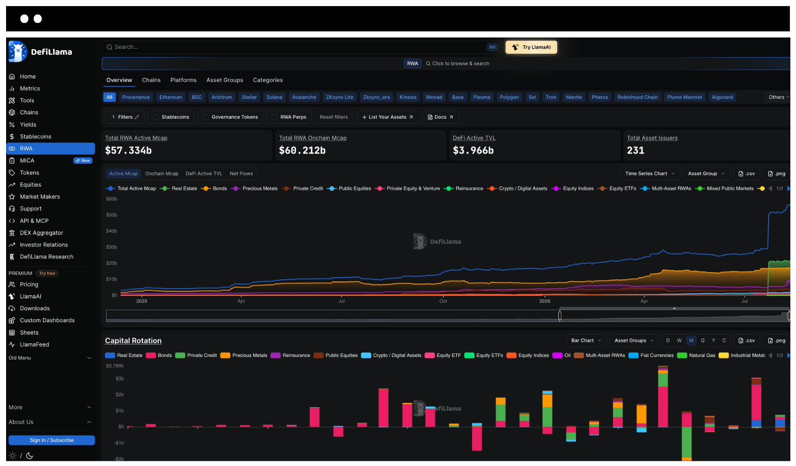Open the Others chains dropdown

pyautogui.click(x=778, y=97)
